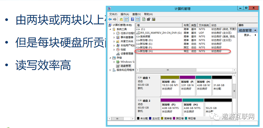Select Disk 1 partition 新加卷 (E:) 19.53 GB

pos(170,86)
